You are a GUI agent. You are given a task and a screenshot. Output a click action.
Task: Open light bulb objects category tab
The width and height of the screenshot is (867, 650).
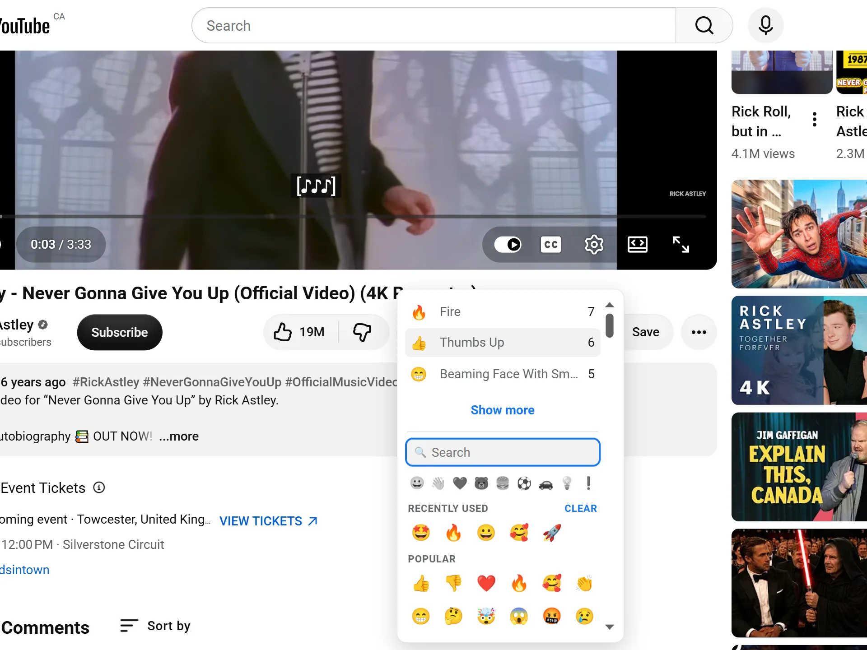pyautogui.click(x=567, y=483)
